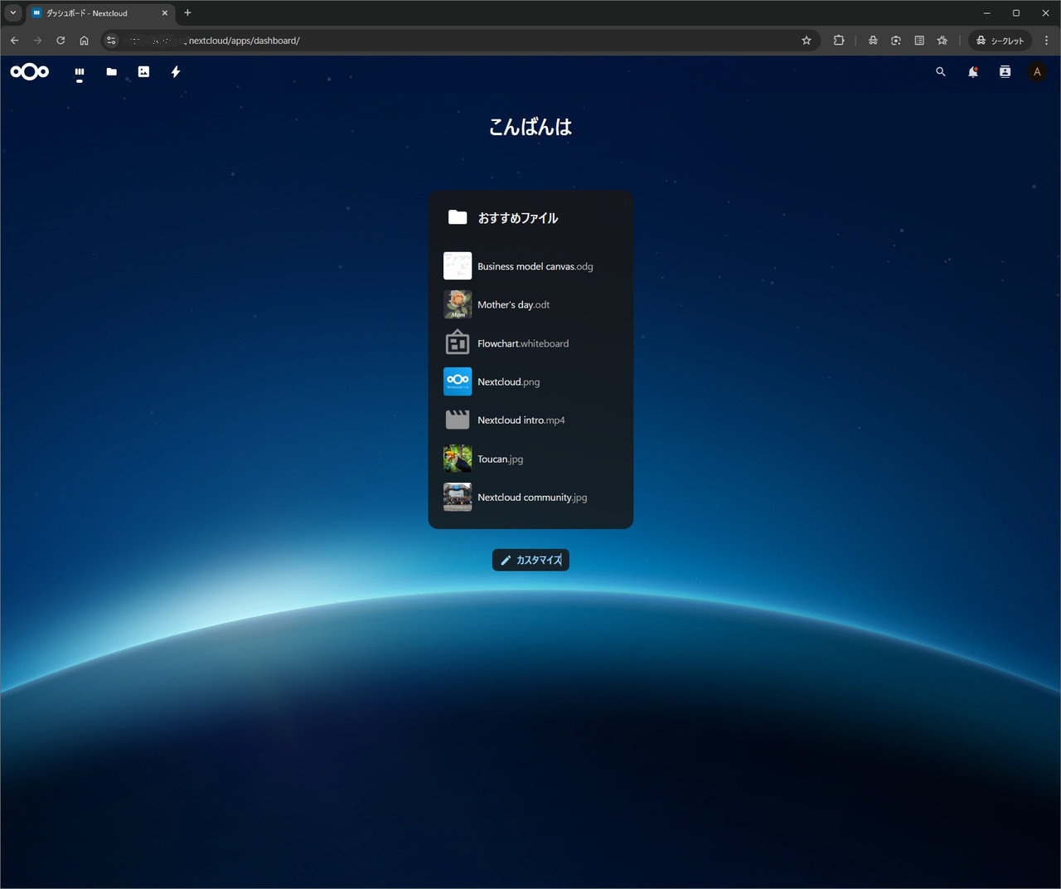
Task: Open the Activity lightning bolt icon
Action: pos(176,72)
